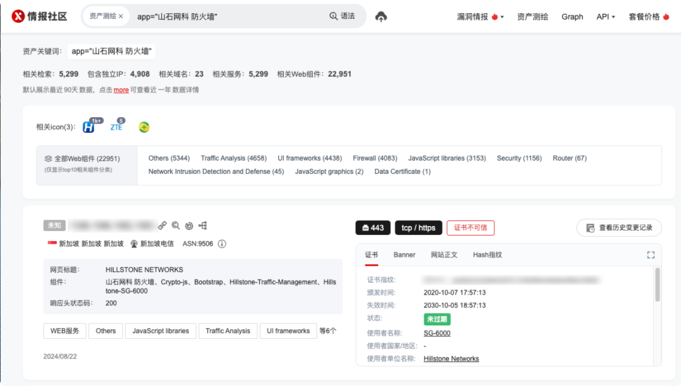Viewport: 681px width, 386px height.
Task: Click the cloud upload icon
Action: (381, 16)
